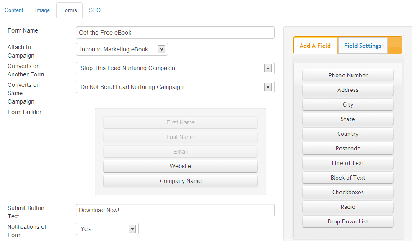Image resolution: width=412 pixels, height=241 pixels.
Task: Add a Radio field
Action: [x=348, y=207]
